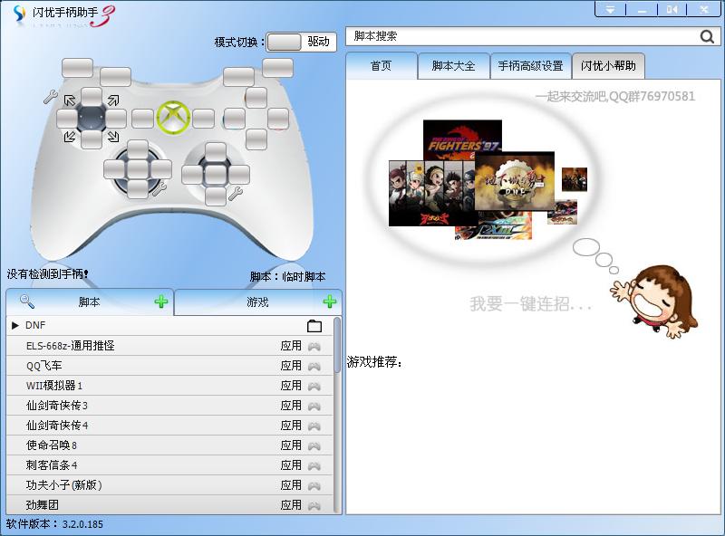Viewport: 725px width, 536px height.
Task: Click the Start mapping button right of Xbox logo
Action: point(203,119)
